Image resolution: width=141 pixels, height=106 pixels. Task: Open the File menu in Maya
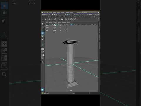(45, 12)
